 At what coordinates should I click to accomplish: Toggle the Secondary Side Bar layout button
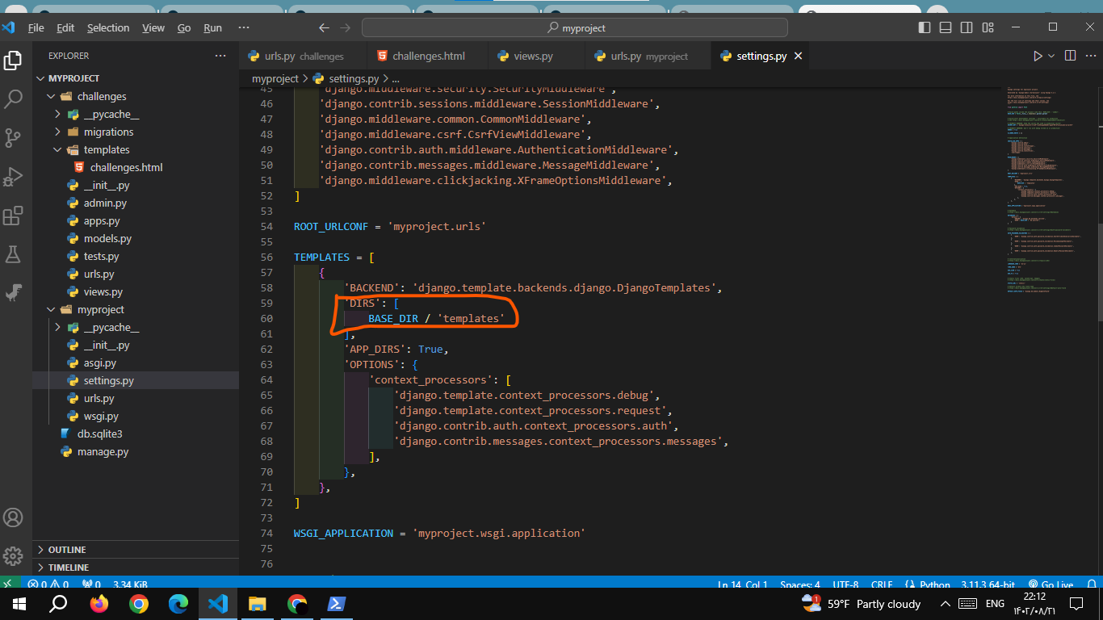click(x=967, y=27)
